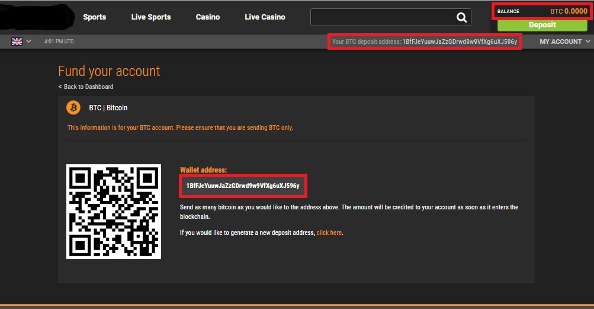Open Live Casino
This screenshot has width=594, height=309.
click(265, 17)
